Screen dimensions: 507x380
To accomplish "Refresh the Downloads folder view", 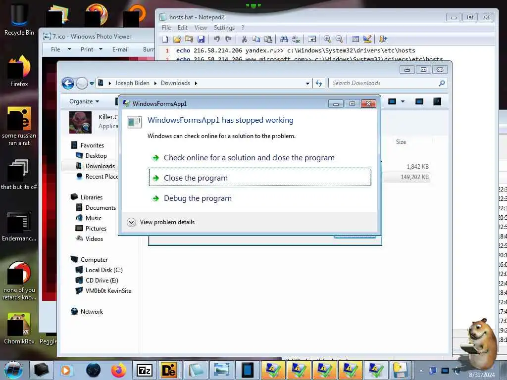I will pyautogui.click(x=319, y=83).
